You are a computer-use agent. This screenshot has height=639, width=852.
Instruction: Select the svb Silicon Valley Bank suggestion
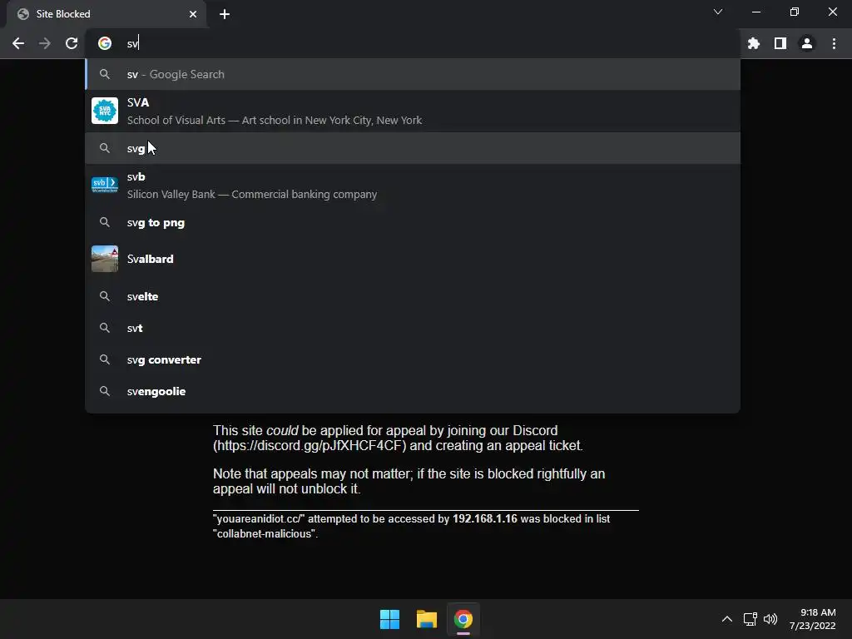(413, 186)
